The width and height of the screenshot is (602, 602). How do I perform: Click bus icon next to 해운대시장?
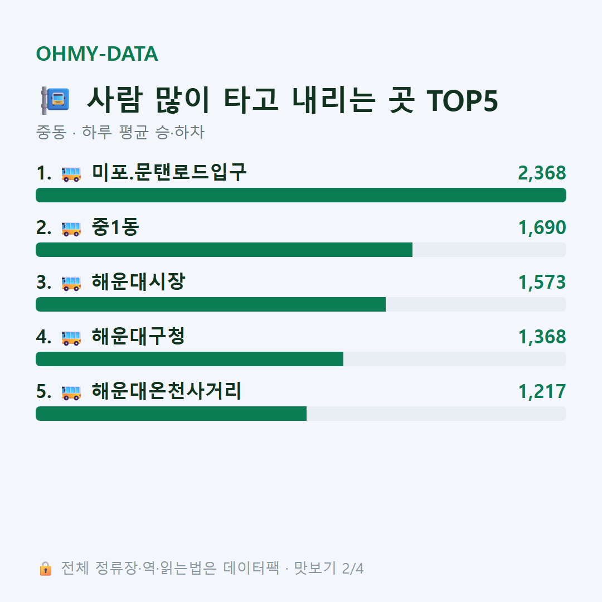tap(71, 283)
